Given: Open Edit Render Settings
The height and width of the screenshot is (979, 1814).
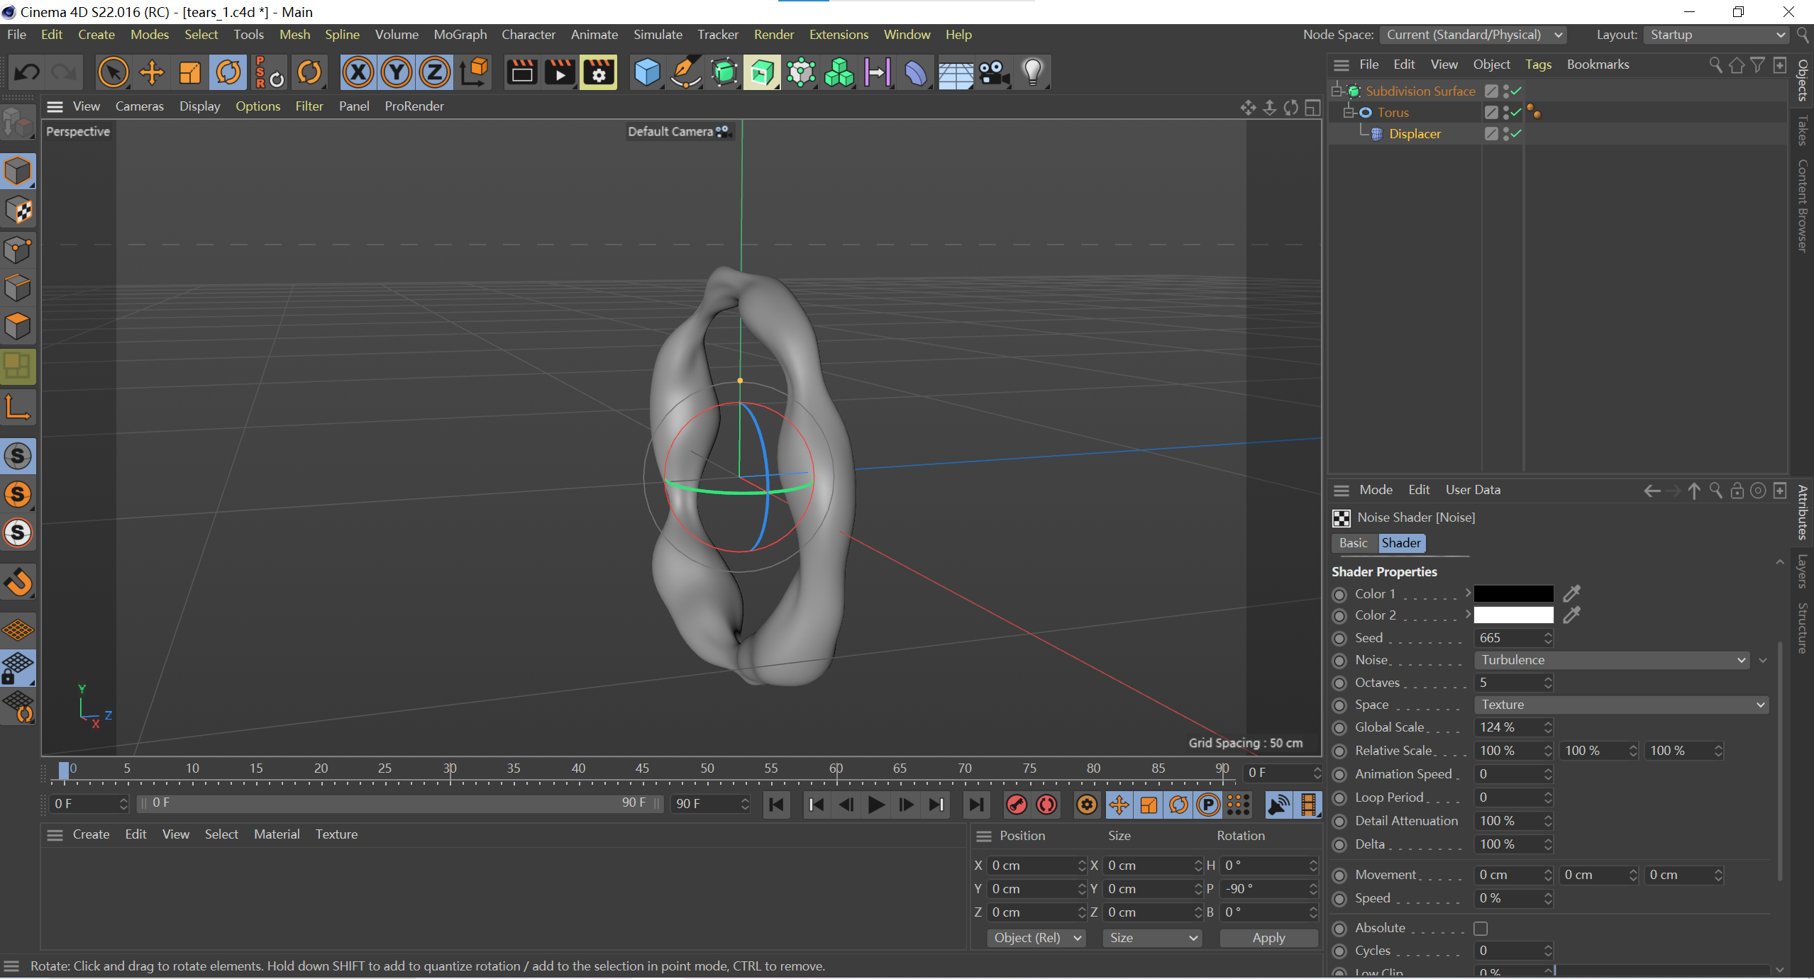Looking at the screenshot, I should [598, 72].
